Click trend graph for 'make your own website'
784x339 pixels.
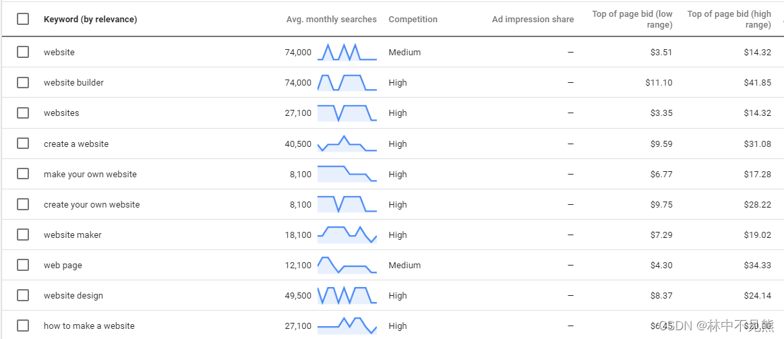(x=346, y=174)
